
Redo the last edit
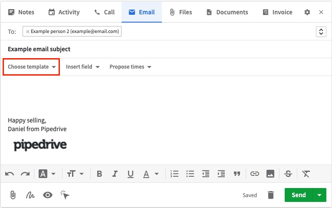click(25, 174)
